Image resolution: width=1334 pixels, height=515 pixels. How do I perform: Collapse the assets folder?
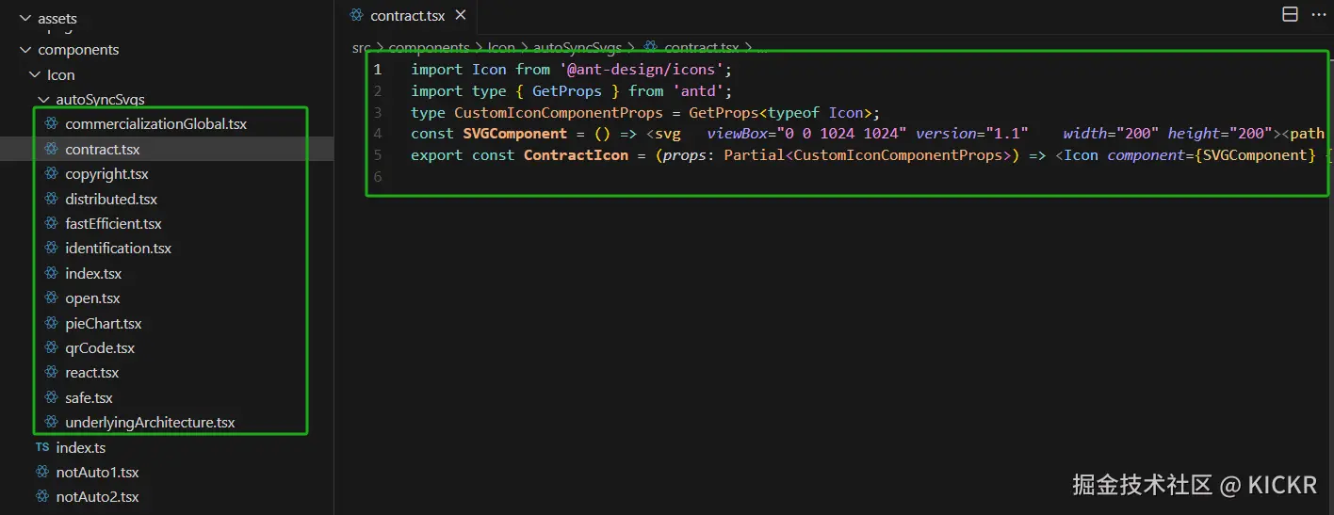[24, 19]
